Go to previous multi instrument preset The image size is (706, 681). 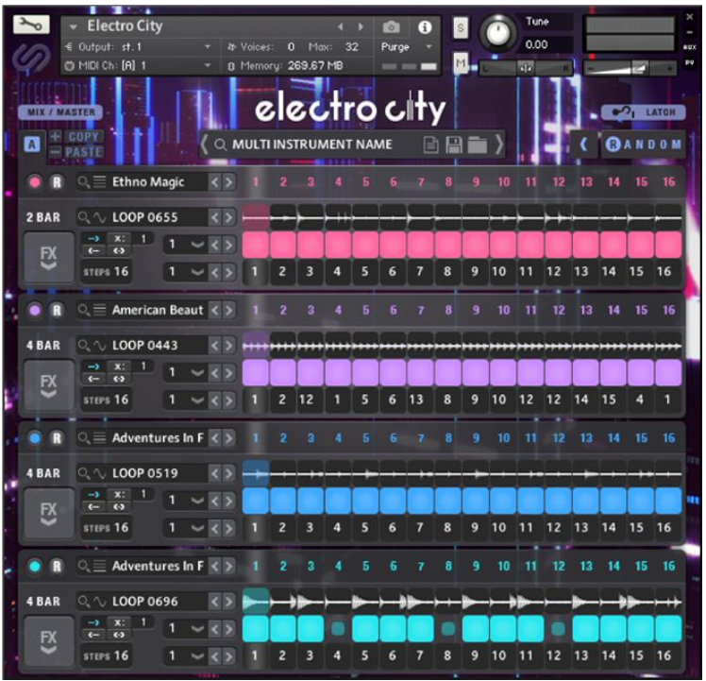(204, 145)
